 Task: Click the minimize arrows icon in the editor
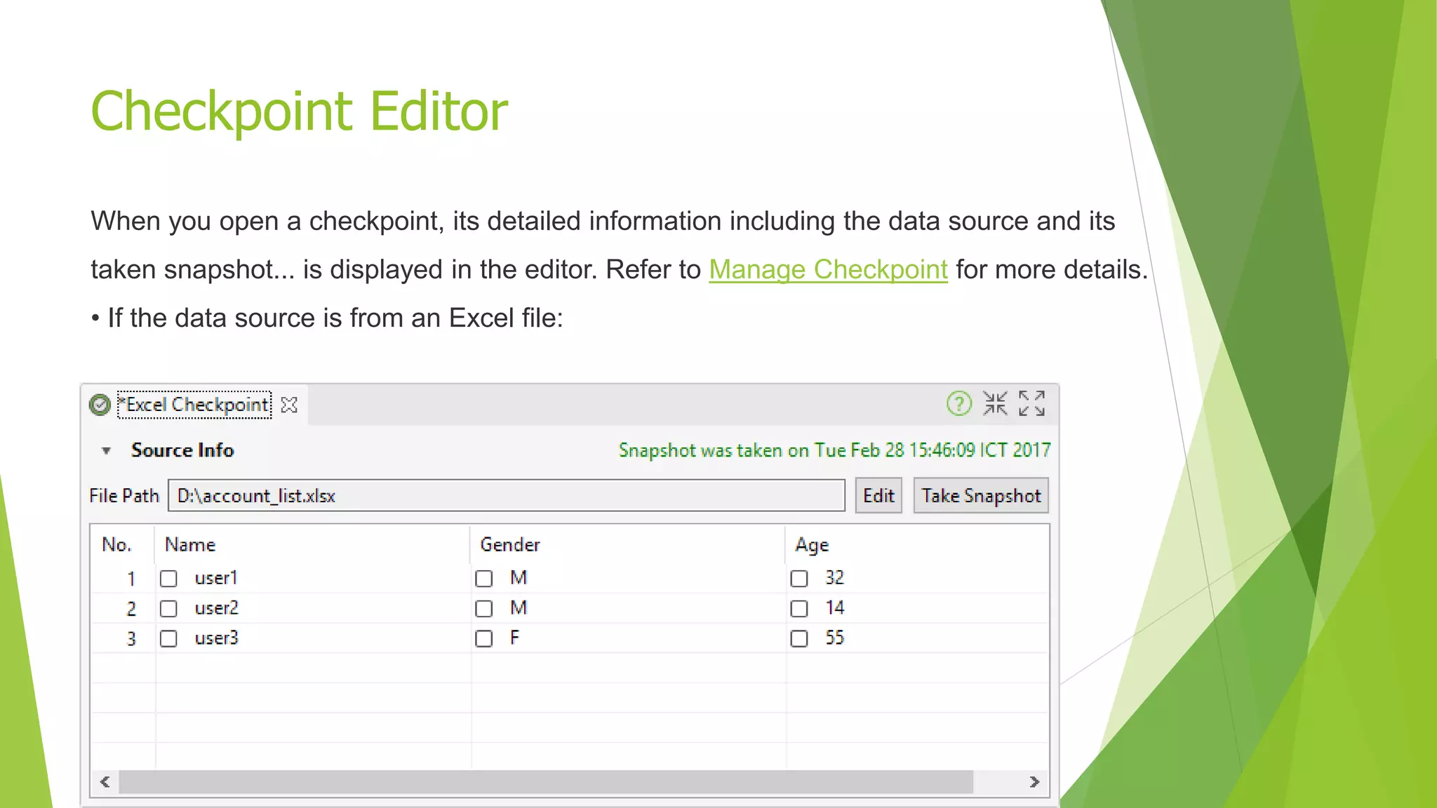click(x=995, y=403)
